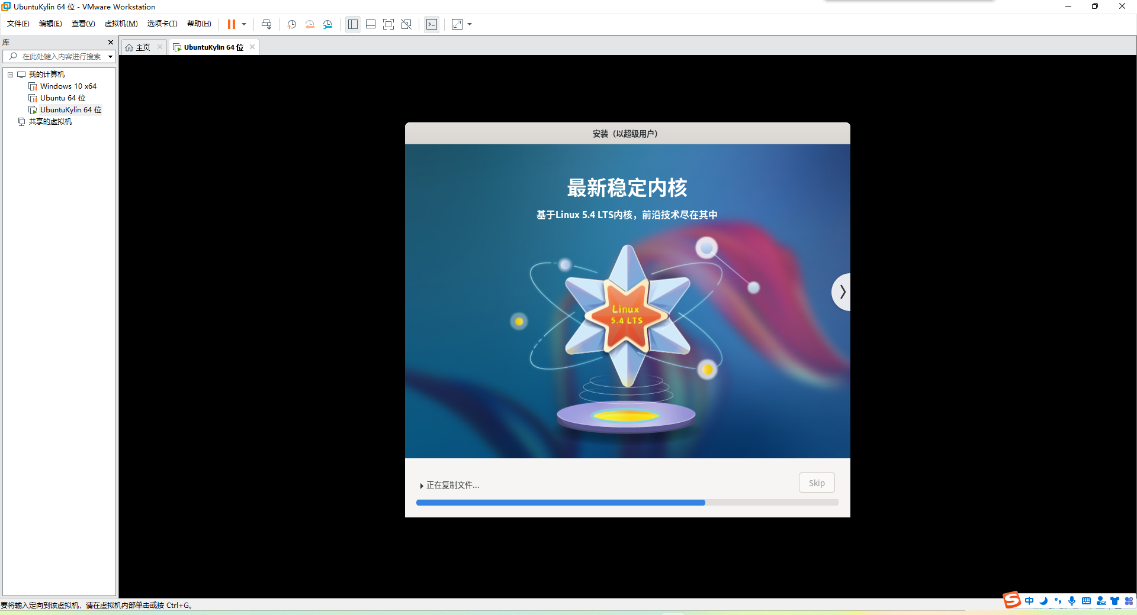Screen dimensions: 1137x615
Task: Open the 编辑(E) menu
Action: click(50, 24)
